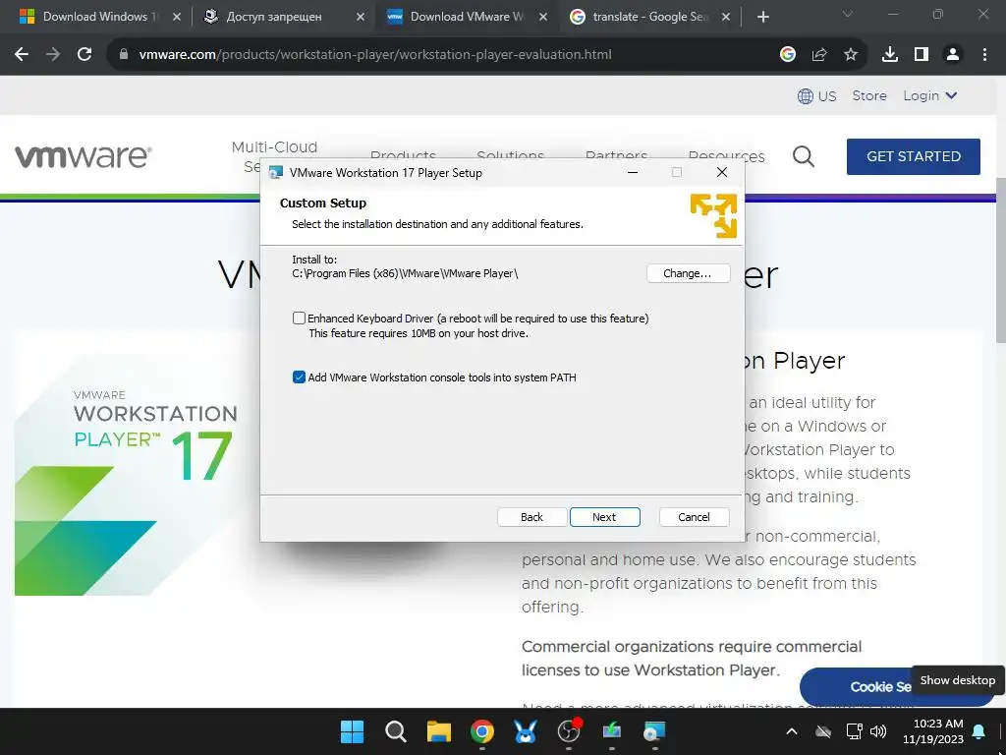Click the VMware installer taskbar icon
The image size is (1006, 755).
655,731
